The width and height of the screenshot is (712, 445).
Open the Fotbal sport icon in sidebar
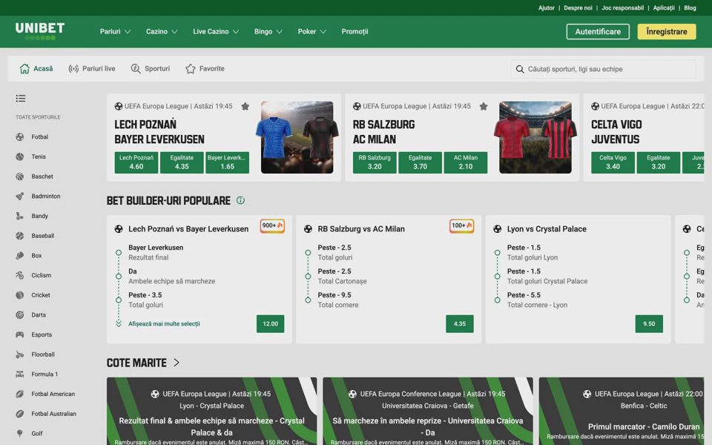(19, 136)
